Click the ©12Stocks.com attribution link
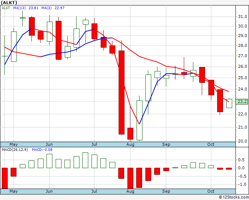The height and width of the screenshot is (200, 249). [234, 197]
